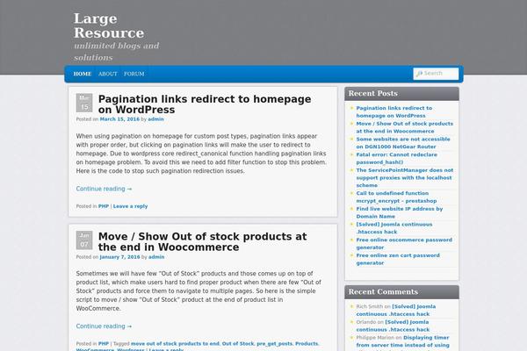Viewport: 527px width, 351px height.
Task: Open Call to undefined function mcrypt_encrypt link
Action: (x=397, y=197)
